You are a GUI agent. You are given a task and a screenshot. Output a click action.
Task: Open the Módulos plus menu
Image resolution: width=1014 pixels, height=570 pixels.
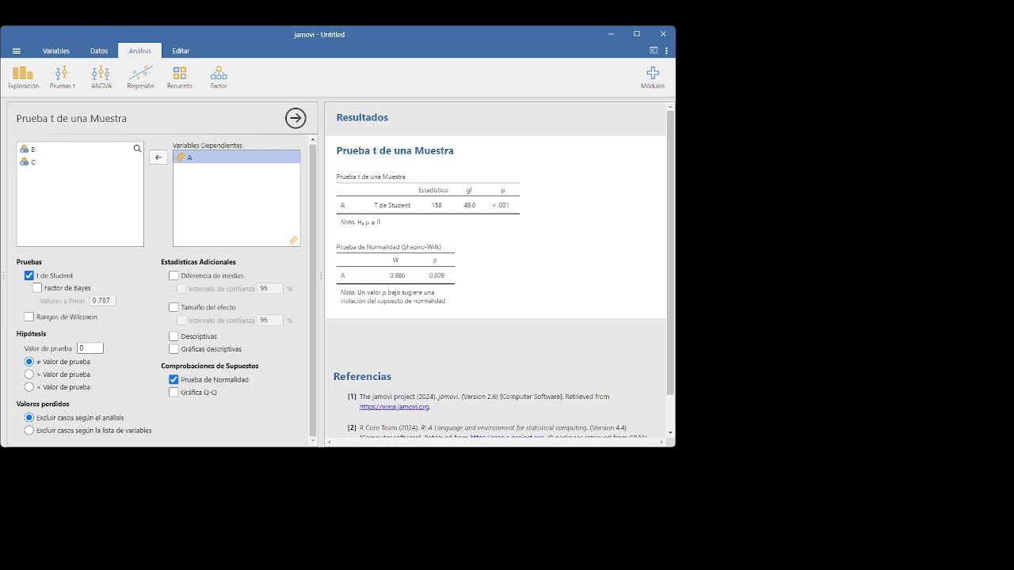[653, 77]
